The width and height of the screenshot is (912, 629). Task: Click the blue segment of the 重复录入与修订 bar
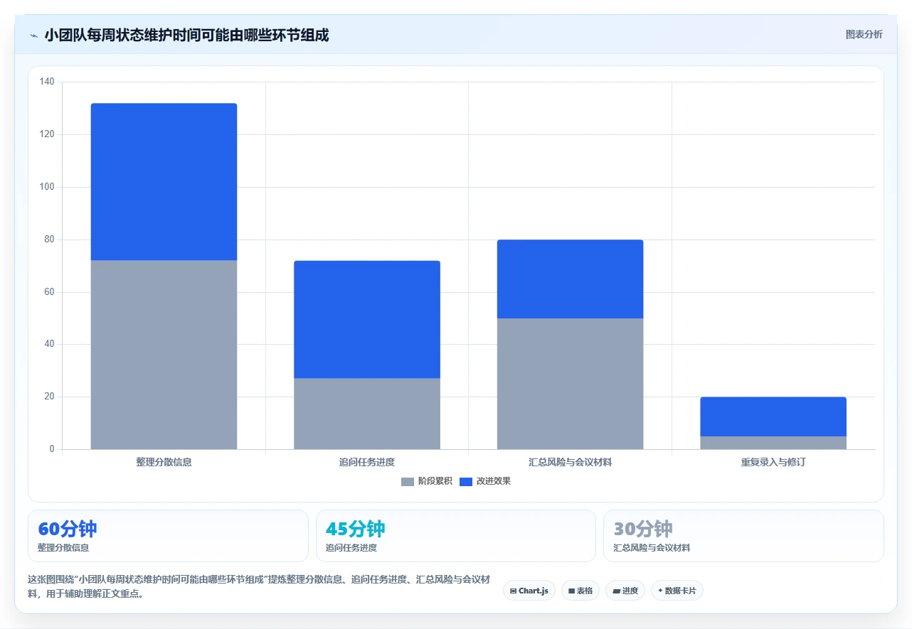pos(773,416)
